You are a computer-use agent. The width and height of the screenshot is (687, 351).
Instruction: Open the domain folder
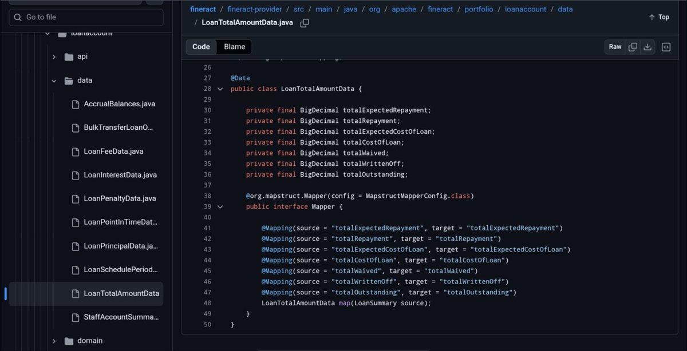tap(90, 341)
